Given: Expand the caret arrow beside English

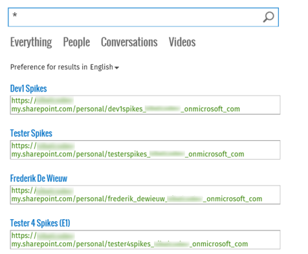Looking at the screenshot, I should coord(116,68).
